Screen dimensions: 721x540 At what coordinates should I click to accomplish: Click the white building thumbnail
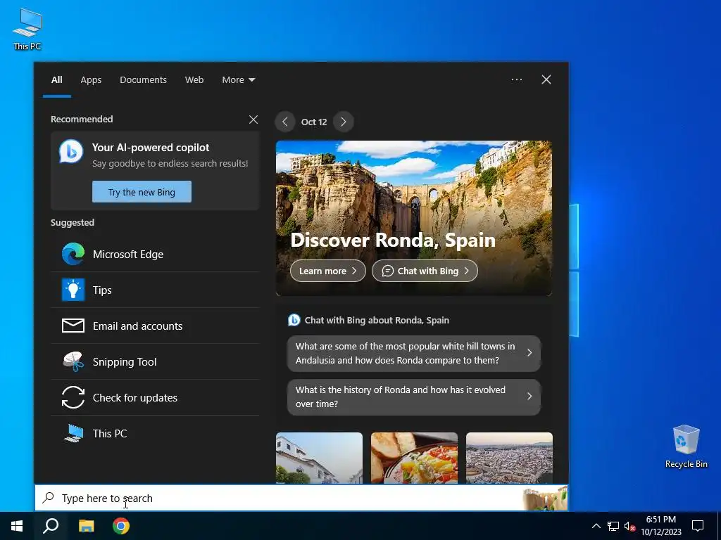click(x=319, y=458)
